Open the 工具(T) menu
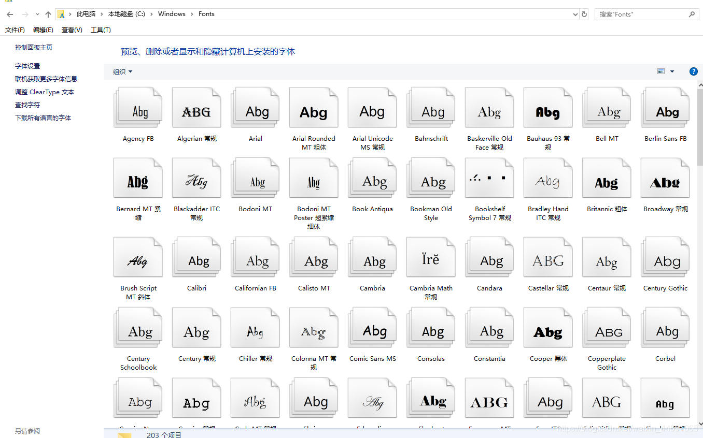The image size is (703, 438). coord(101,30)
